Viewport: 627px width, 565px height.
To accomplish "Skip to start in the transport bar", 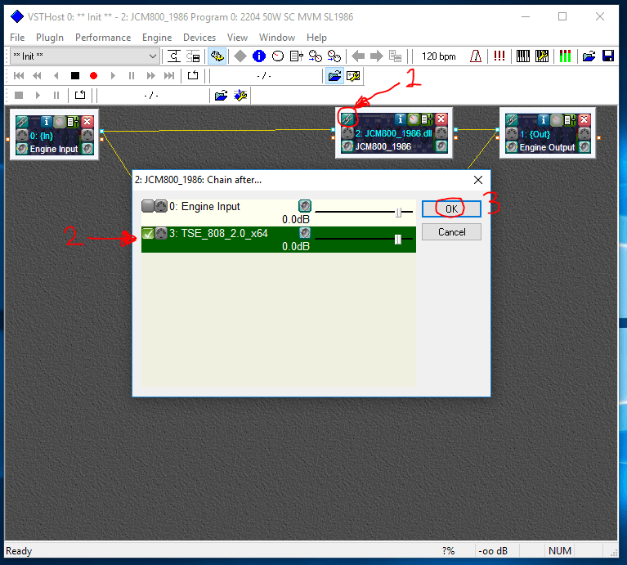I will point(19,75).
